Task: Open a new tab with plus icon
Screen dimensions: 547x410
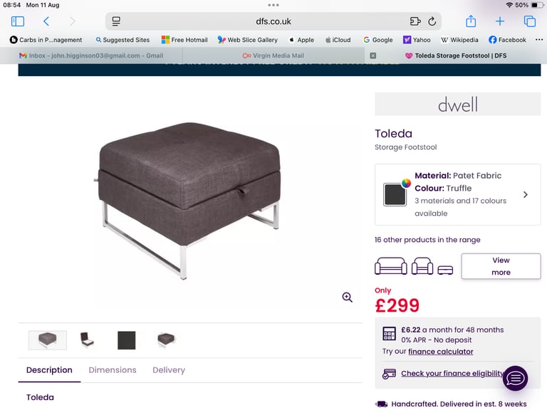Action: click(499, 21)
